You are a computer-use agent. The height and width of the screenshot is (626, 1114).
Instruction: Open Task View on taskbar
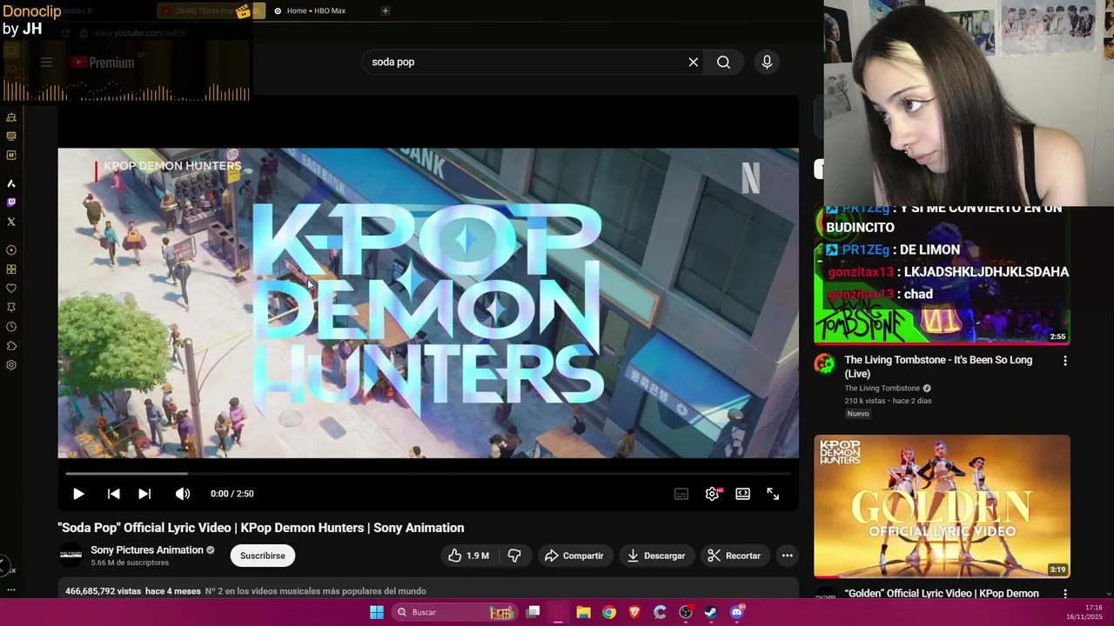tap(534, 612)
